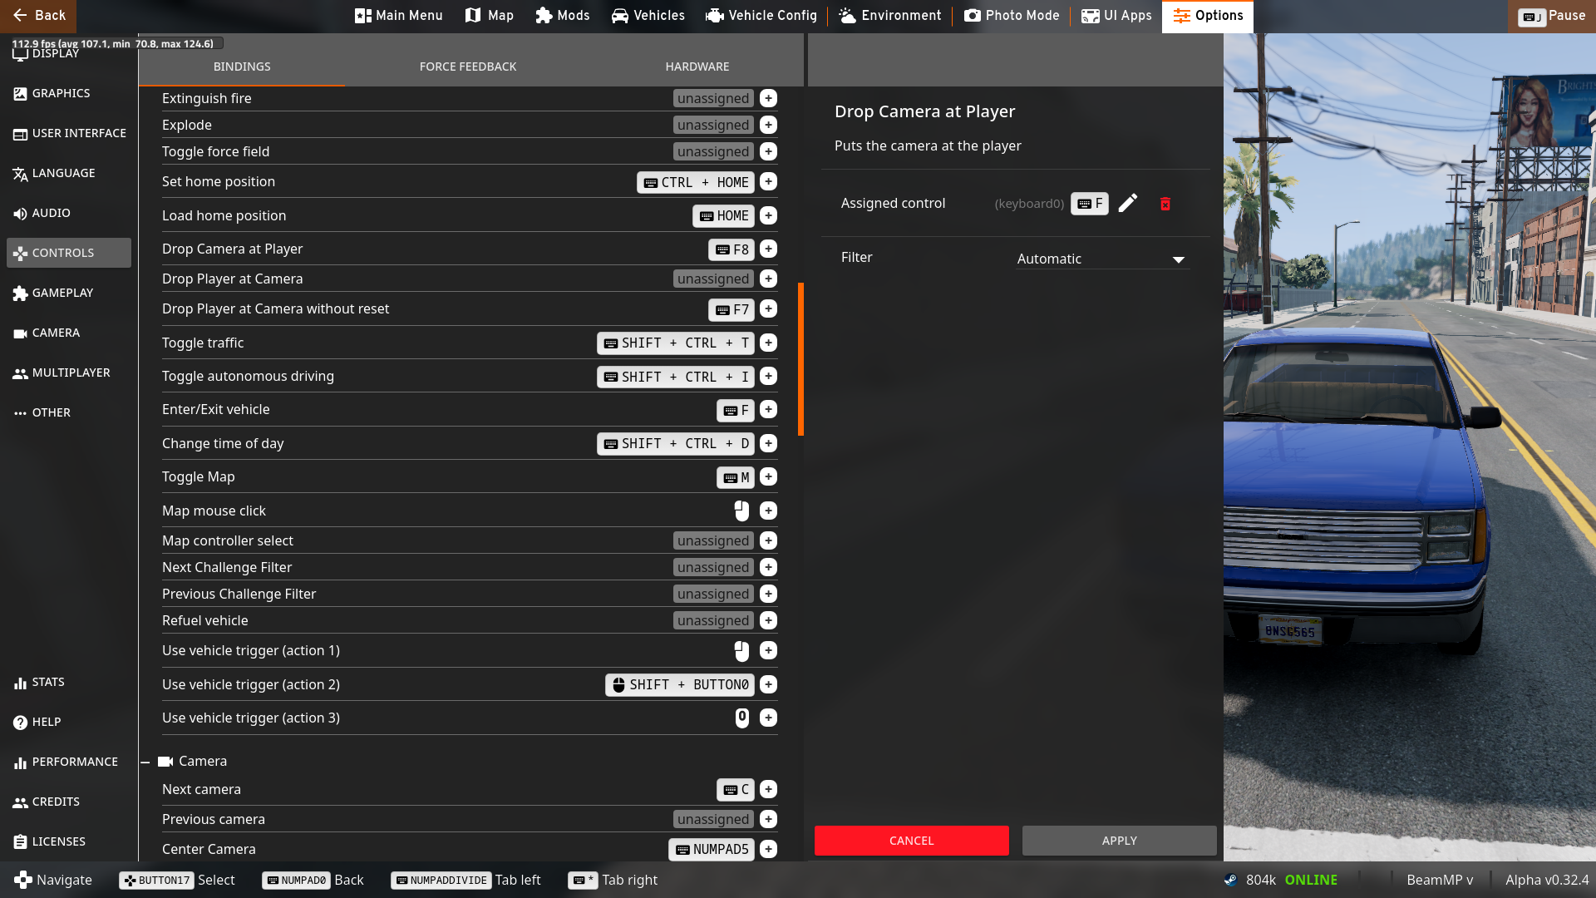Open the Filter Automatic dropdown
Screen dimensions: 1596x898
[x=1101, y=259]
